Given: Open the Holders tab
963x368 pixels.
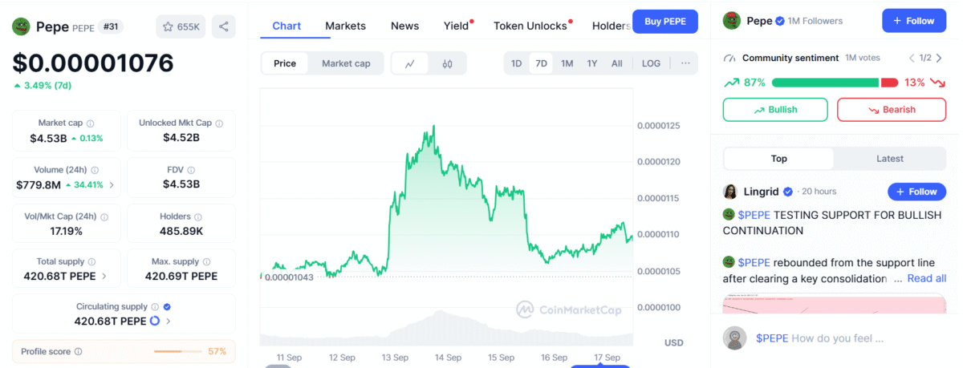Looking at the screenshot, I should pyautogui.click(x=611, y=26).
